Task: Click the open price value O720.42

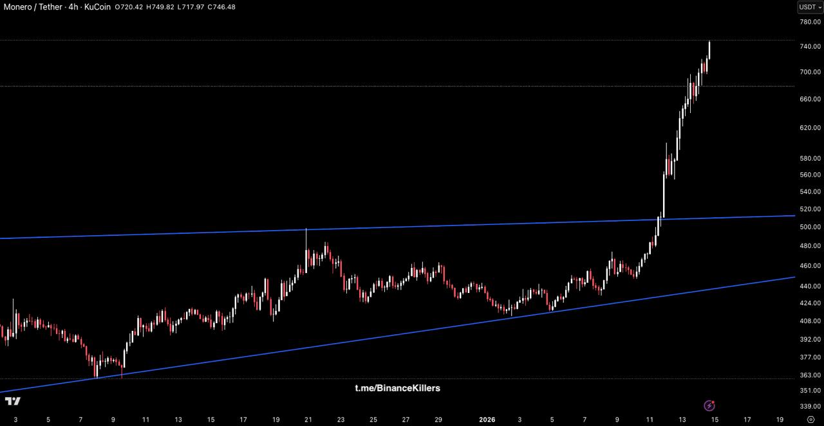Action: pos(128,7)
